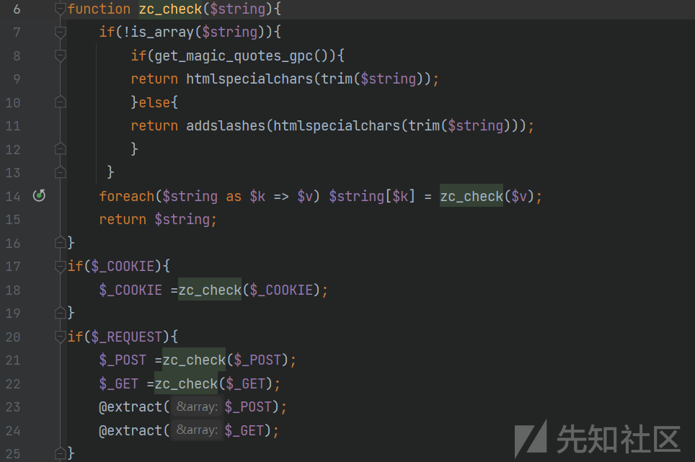
Task: Click the fold end marker on line 25
Action: pyautogui.click(x=61, y=453)
